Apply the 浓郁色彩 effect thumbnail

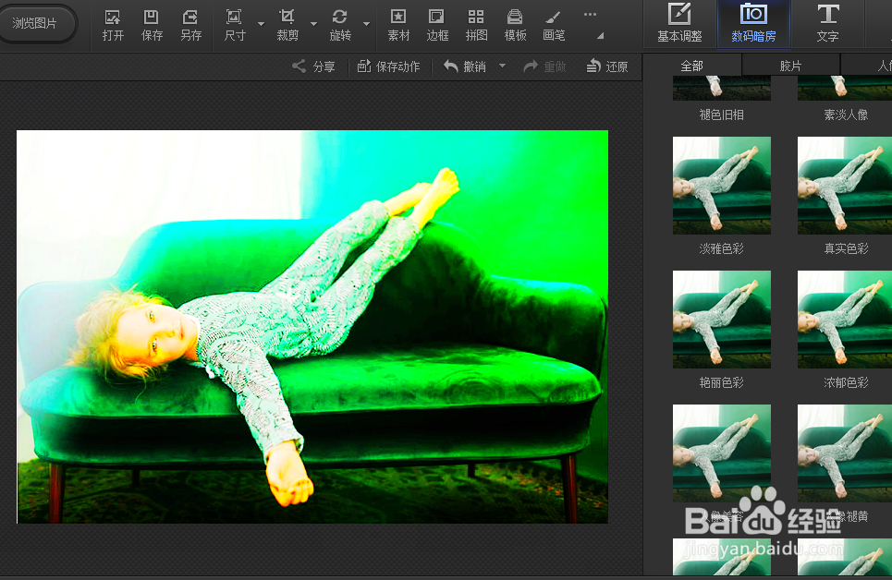pyautogui.click(x=845, y=320)
